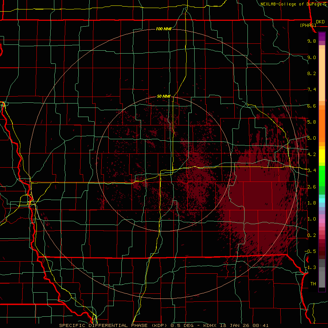The image size is (328, 328).
Task: Click the 5.8 scale value
Action: click(312, 122)
